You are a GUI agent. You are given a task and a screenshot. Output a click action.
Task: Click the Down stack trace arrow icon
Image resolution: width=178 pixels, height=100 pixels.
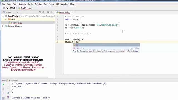click(x=8, y=89)
